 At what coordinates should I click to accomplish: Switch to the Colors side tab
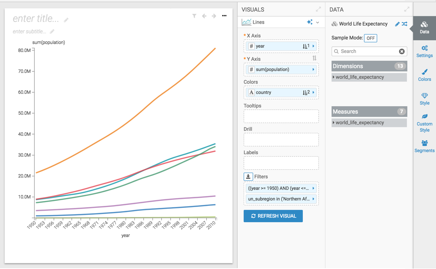click(424, 75)
